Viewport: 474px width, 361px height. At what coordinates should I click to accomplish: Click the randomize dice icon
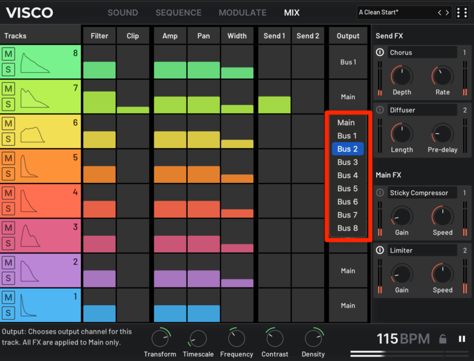tap(463, 12)
